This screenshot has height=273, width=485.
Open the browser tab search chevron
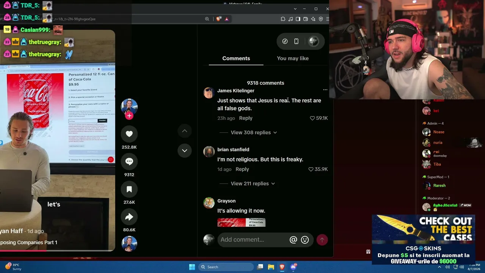coord(295,9)
